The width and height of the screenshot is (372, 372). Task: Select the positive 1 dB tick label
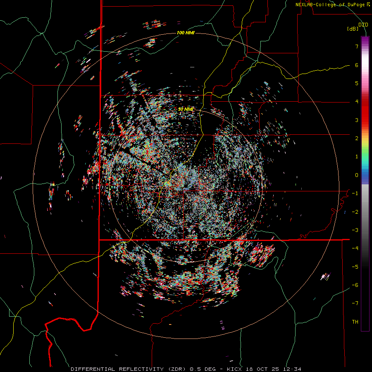357,157
